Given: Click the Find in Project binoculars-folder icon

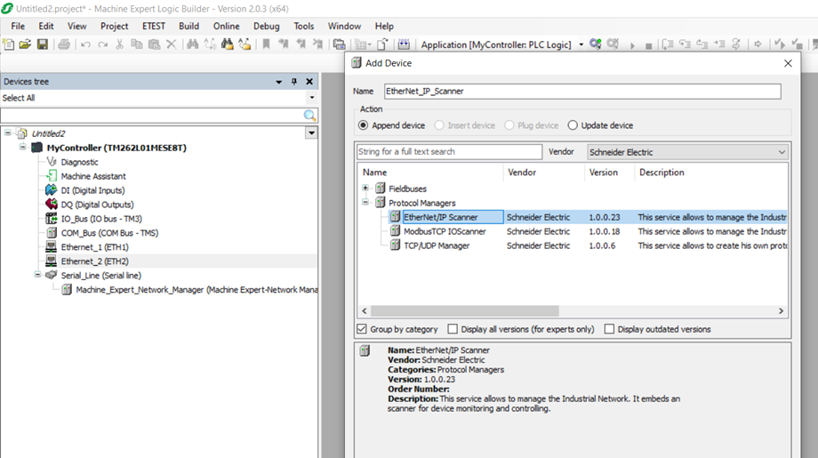Looking at the screenshot, I should coord(227,44).
